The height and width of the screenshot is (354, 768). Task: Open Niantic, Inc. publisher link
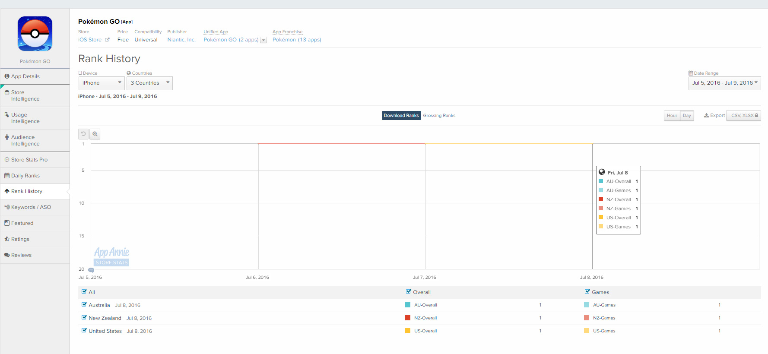181,40
